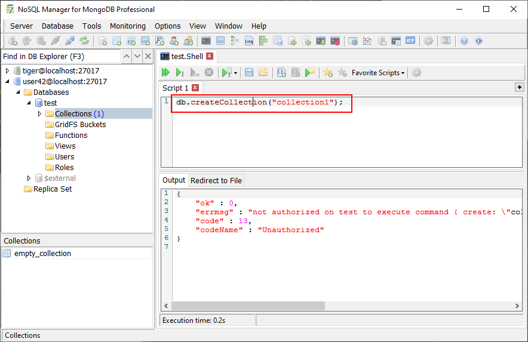Switch to the Redirect to File tab
The width and height of the screenshot is (528, 342).
(216, 180)
